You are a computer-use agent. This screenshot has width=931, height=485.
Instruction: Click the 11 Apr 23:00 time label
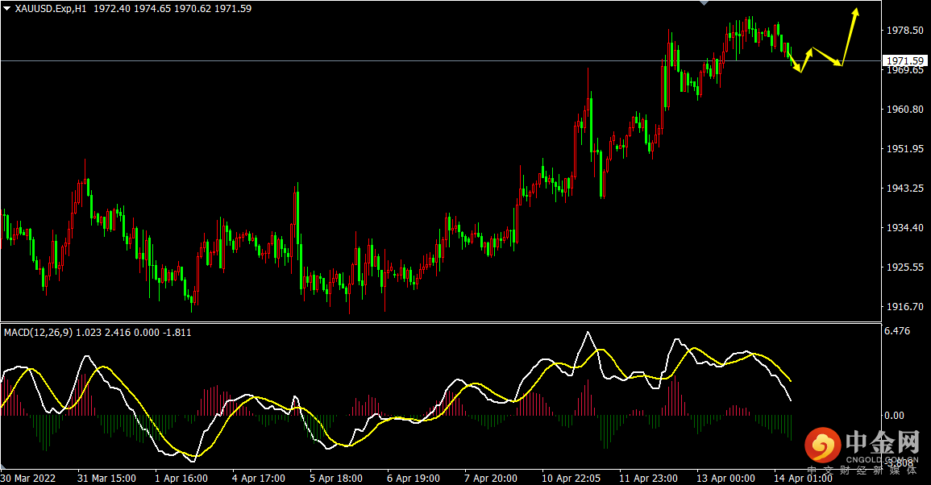[x=648, y=479]
